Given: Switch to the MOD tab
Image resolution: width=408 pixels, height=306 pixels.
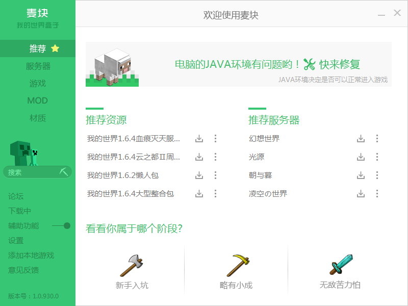Looking at the screenshot, I should (x=38, y=100).
